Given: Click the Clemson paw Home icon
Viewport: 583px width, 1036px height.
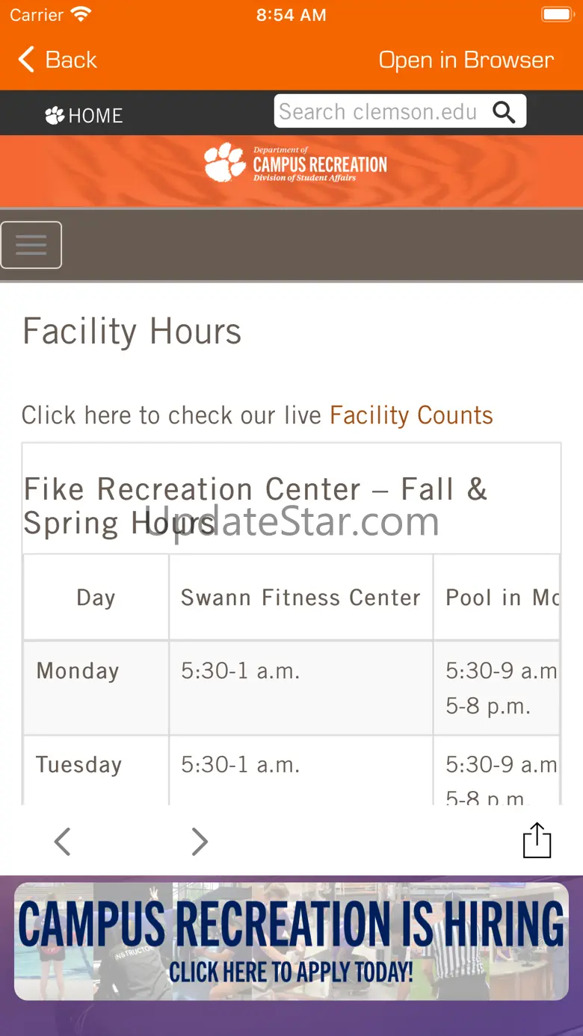Looking at the screenshot, I should point(55,116).
